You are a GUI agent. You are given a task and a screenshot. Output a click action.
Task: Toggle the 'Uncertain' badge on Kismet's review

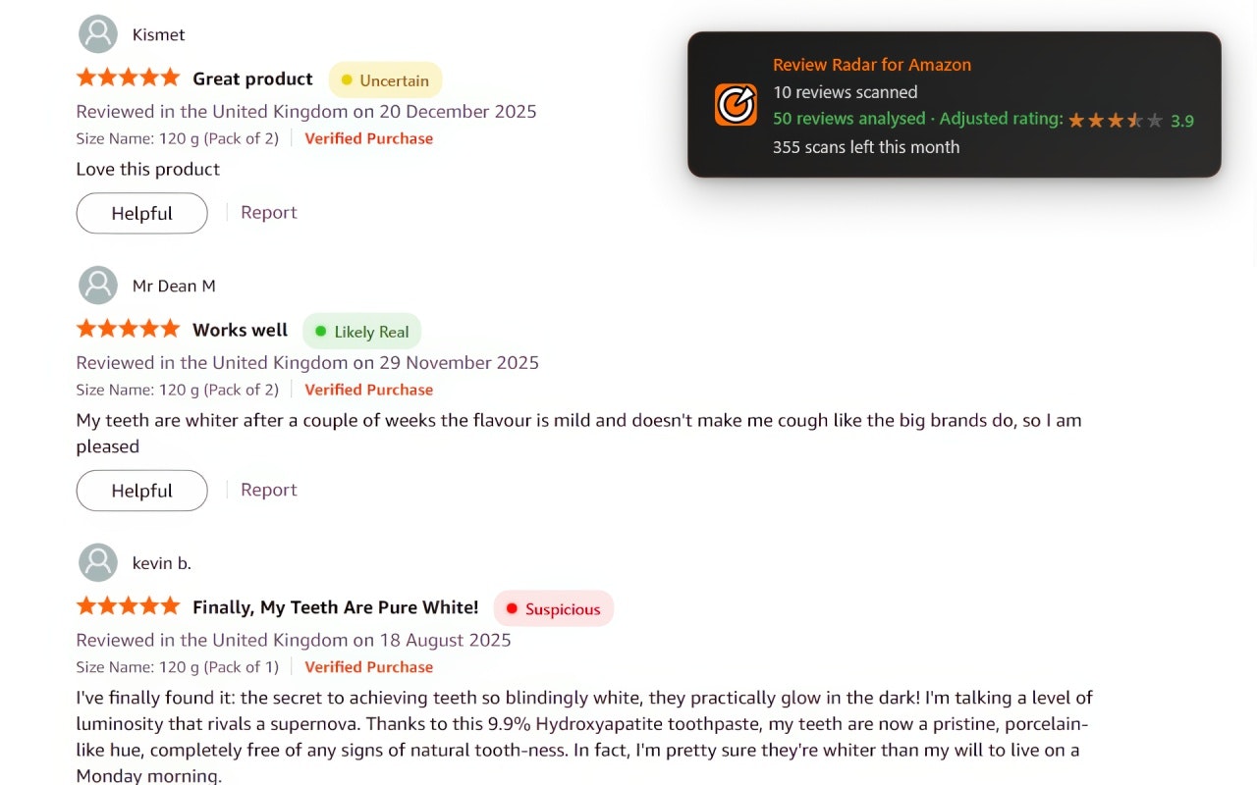point(385,79)
